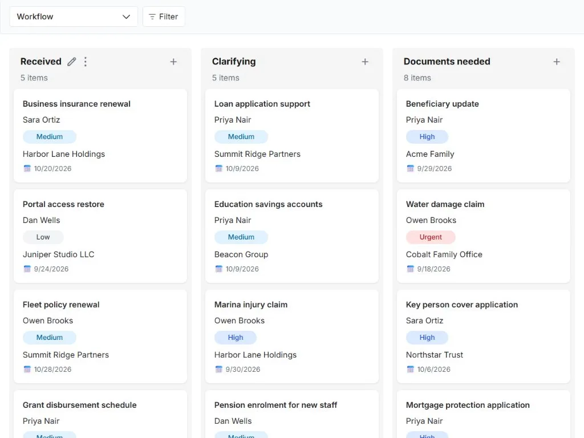Open the Loan application support card

pyautogui.click(x=291, y=136)
